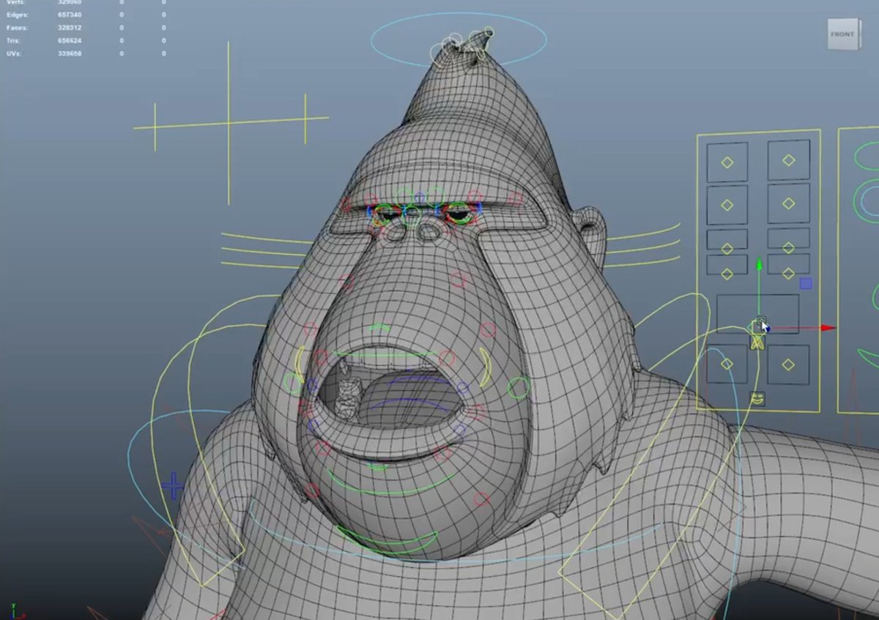Select the green upper lip arc control

click(x=378, y=326)
